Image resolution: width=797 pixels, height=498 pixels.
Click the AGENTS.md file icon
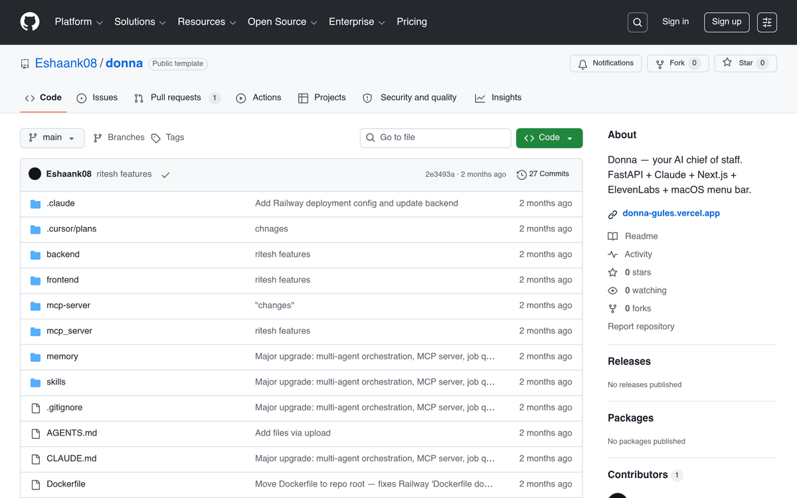pyautogui.click(x=36, y=434)
